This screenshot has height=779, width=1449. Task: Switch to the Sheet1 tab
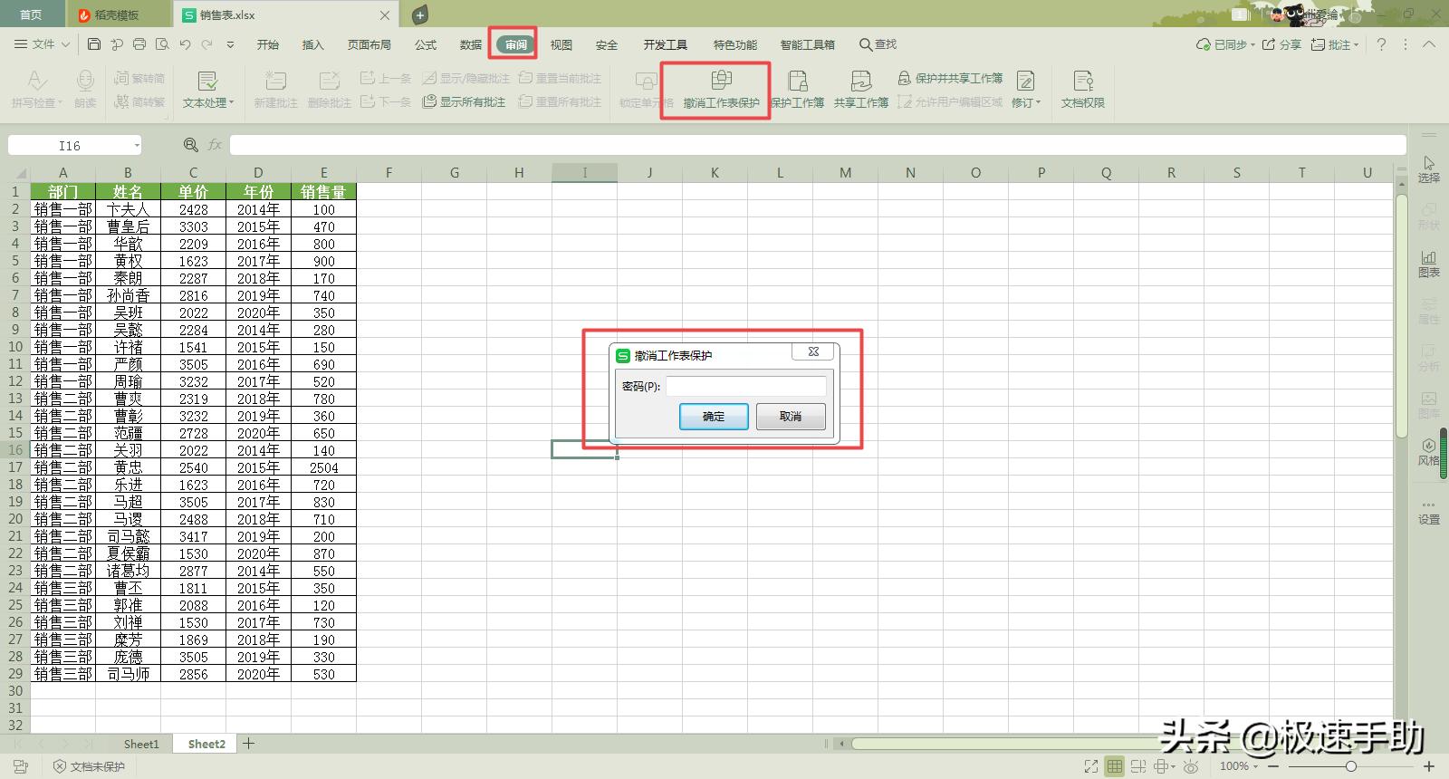point(141,744)
